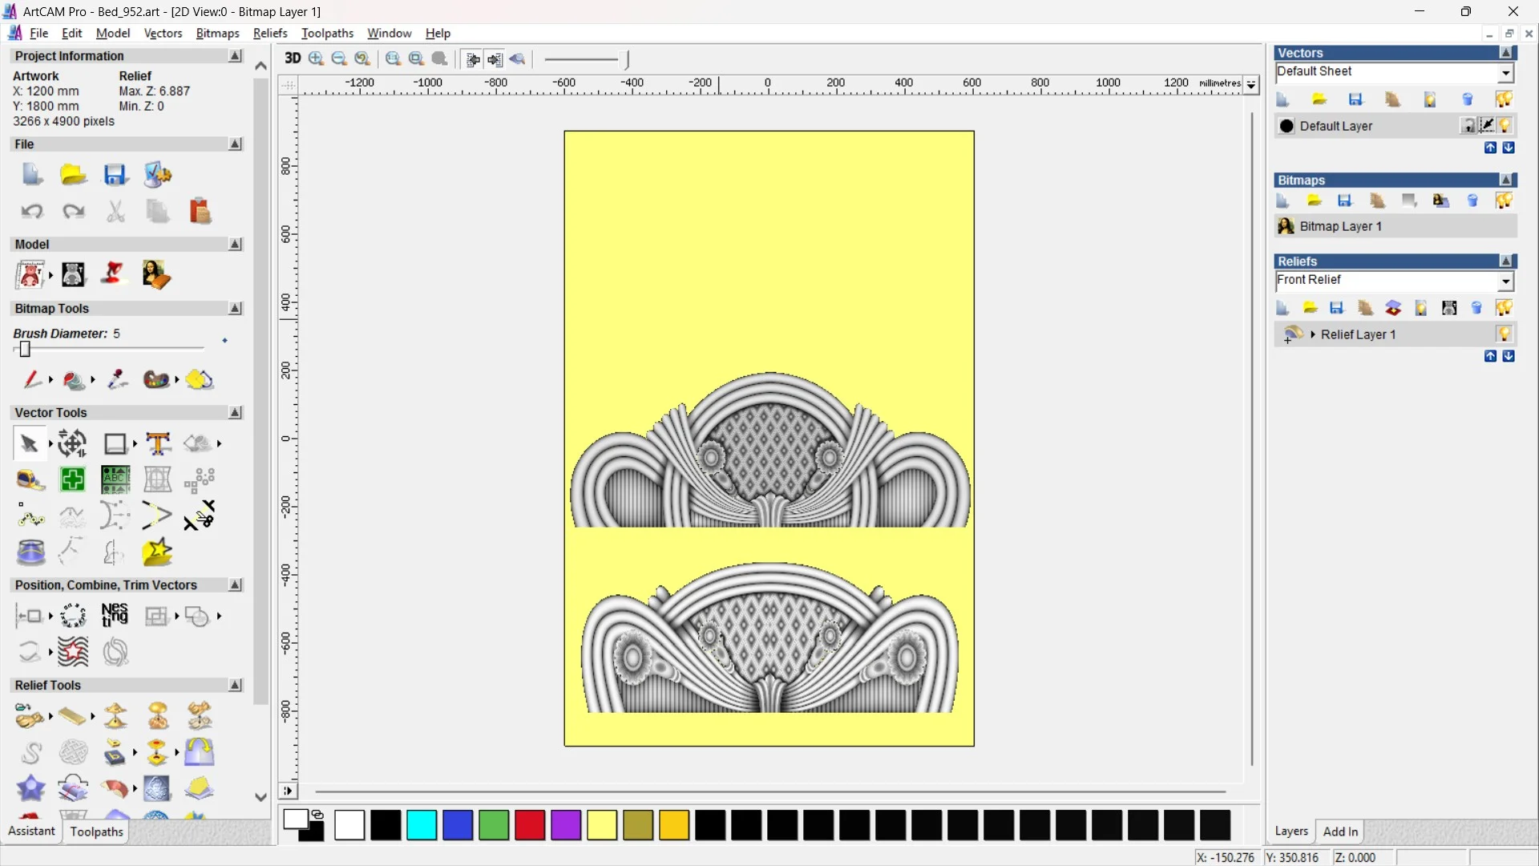Screen dimensions: 1539x866
Task: Open the Default Sheet dropdown
Action: (x=1506, y=73)
